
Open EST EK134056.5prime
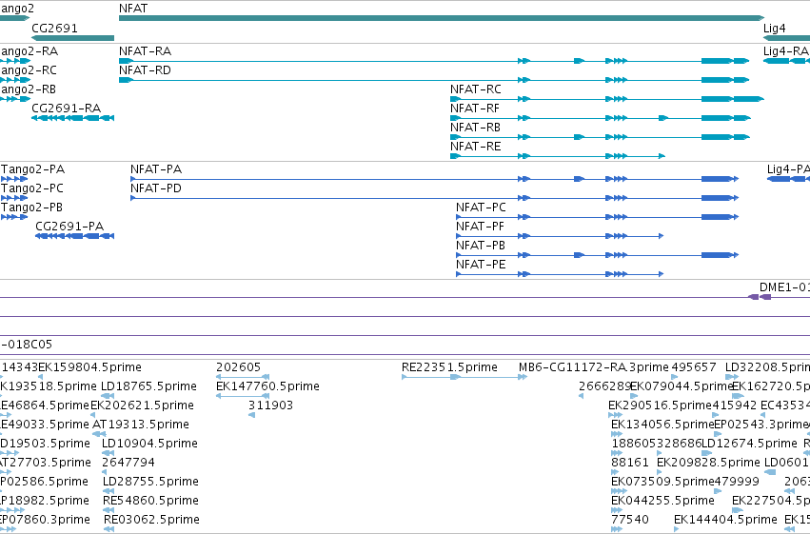coord(662,425)
